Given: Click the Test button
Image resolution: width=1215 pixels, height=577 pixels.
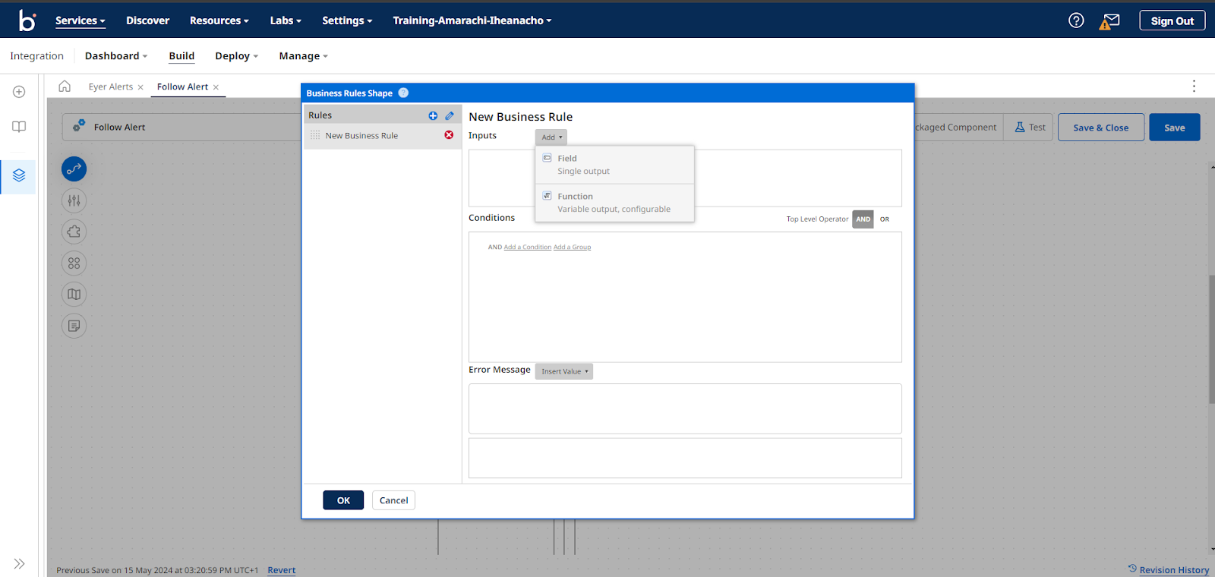Looking at the screenshot, I should [1030, 128].
